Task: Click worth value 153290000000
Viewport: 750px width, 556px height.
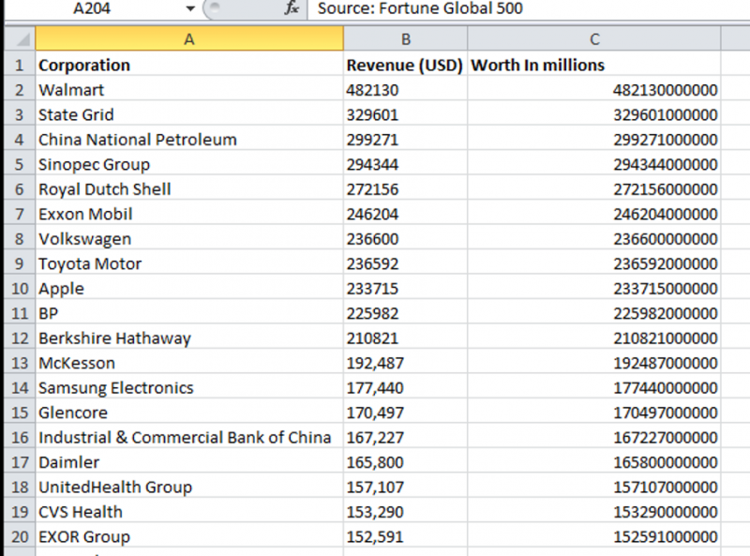Action: pyautogui.click(x=594, y=512)
